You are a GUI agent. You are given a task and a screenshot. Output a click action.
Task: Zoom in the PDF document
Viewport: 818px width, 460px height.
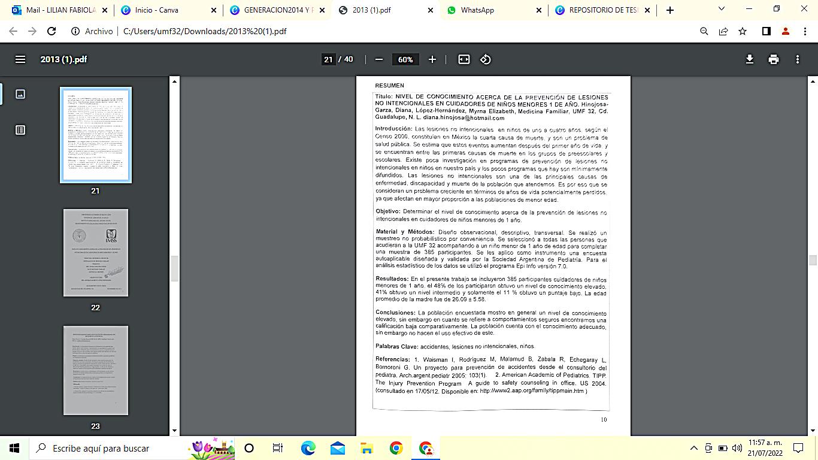432,59
